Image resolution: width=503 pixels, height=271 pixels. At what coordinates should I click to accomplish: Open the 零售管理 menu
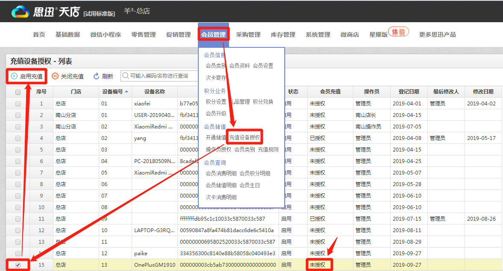(144, 35)
